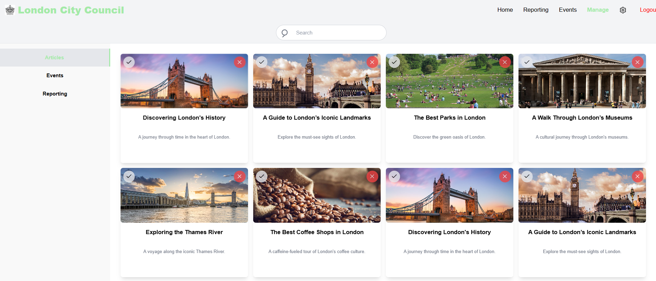Screen dimensions: 656x281
Task: Approve second-row Guide to Iconic Landmarks card
Action: (527, 176)
